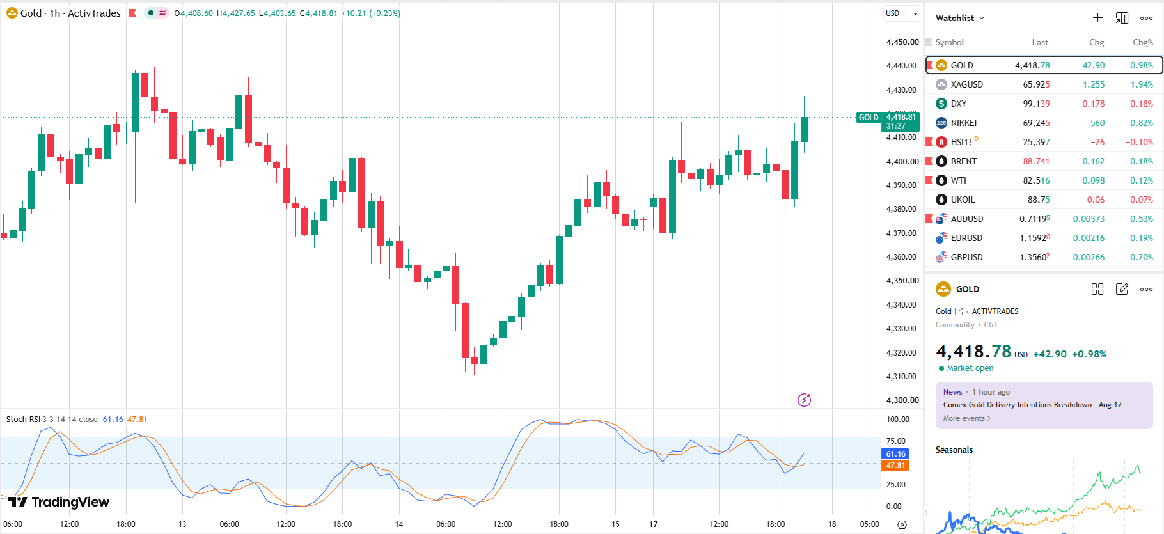Sort watchlist by Chg% column
The width and height of the screenshot is (1164, 534).
pos(1142,42)
